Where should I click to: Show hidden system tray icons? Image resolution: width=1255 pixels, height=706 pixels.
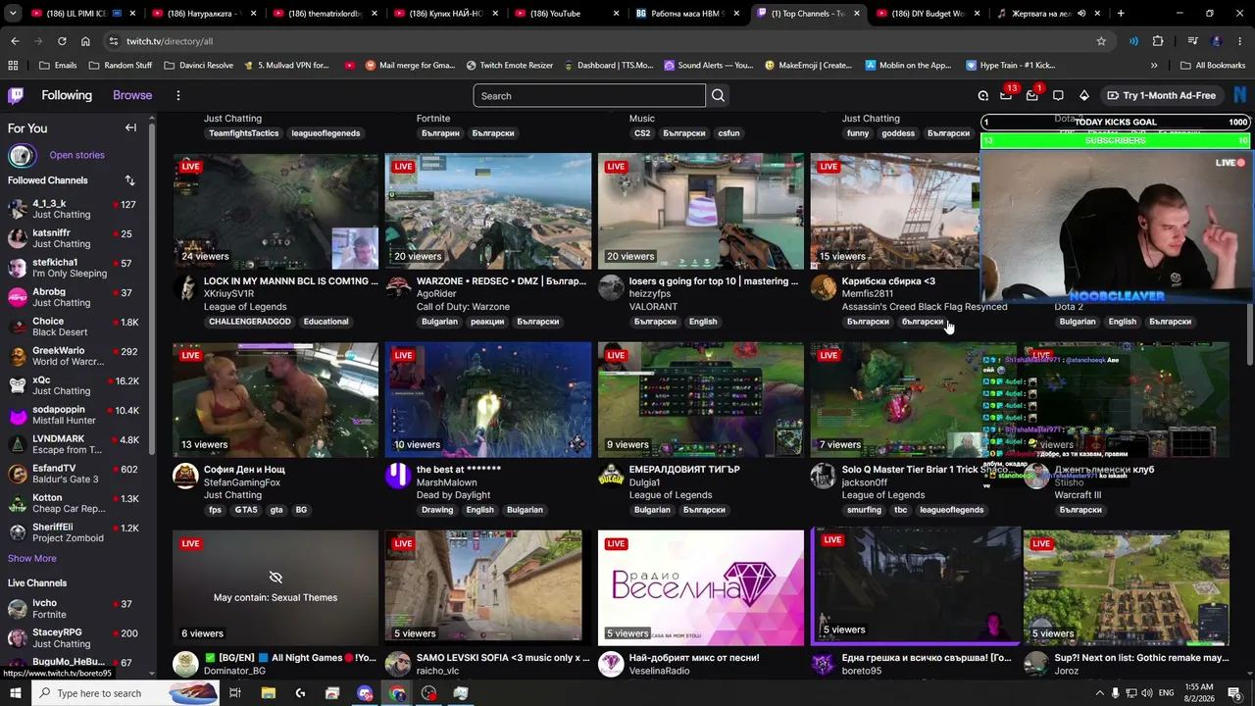(x=1099, y=693)
